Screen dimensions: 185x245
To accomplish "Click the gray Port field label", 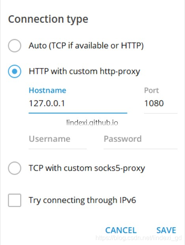I will [x=151, y=90].
